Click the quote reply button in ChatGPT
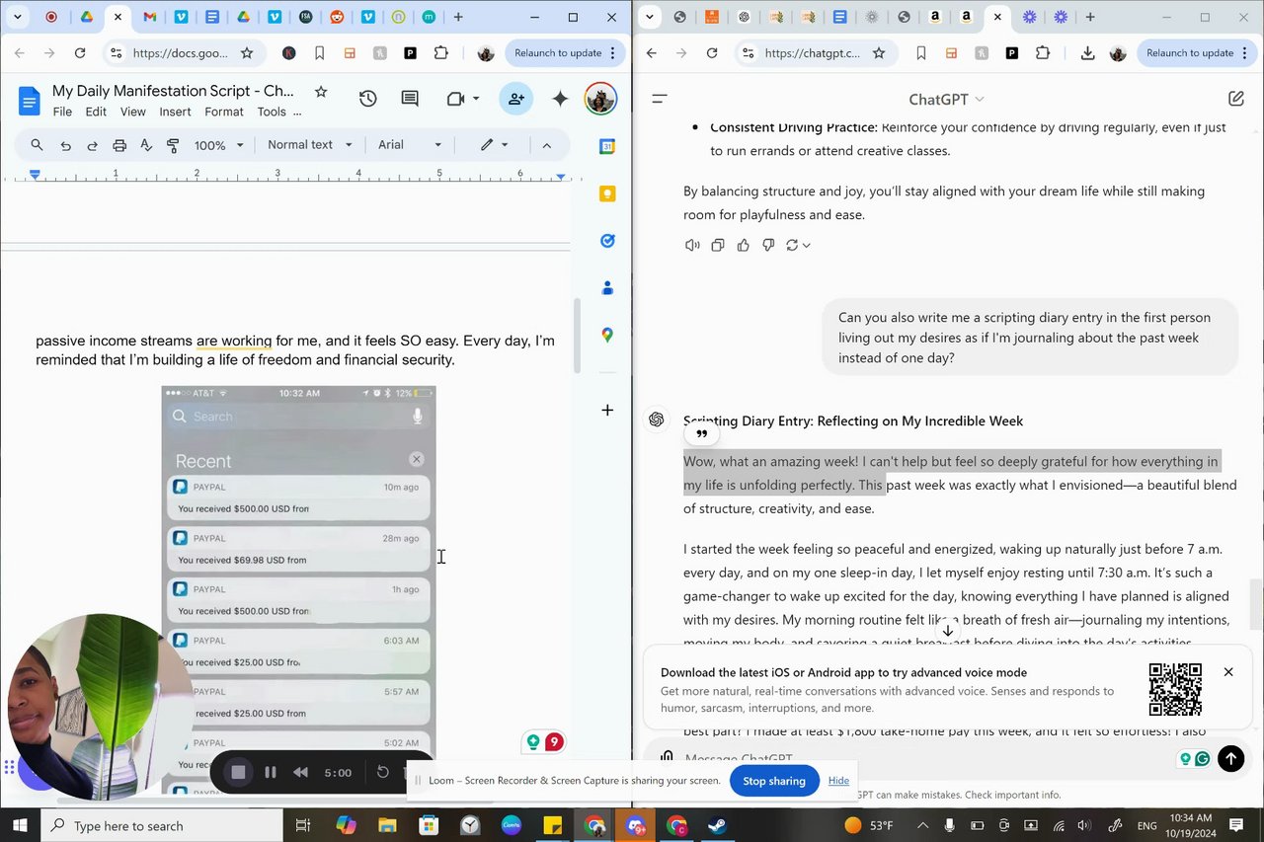 (x=702, y=433)
